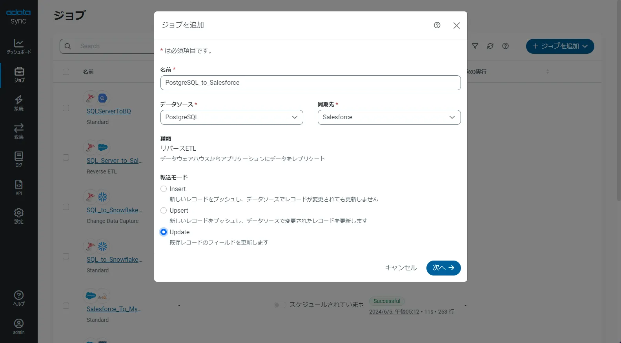
Task: Select the Upsert transfer mode
Action: tap(164, 210)
